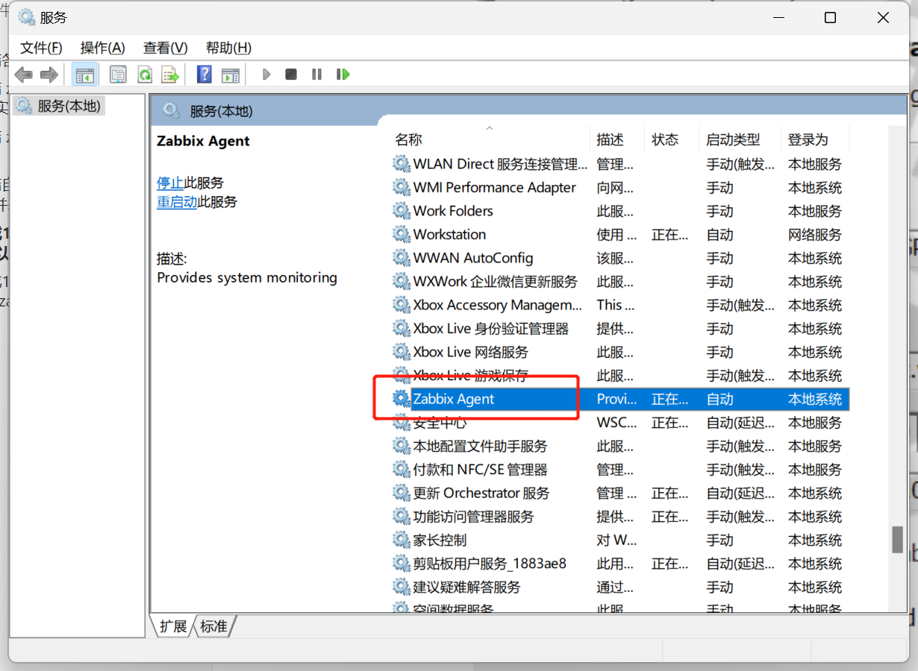This screenshot has width=918, height=671.
Task: Click the Refresh toolbar icon
Action: point(145,75)
